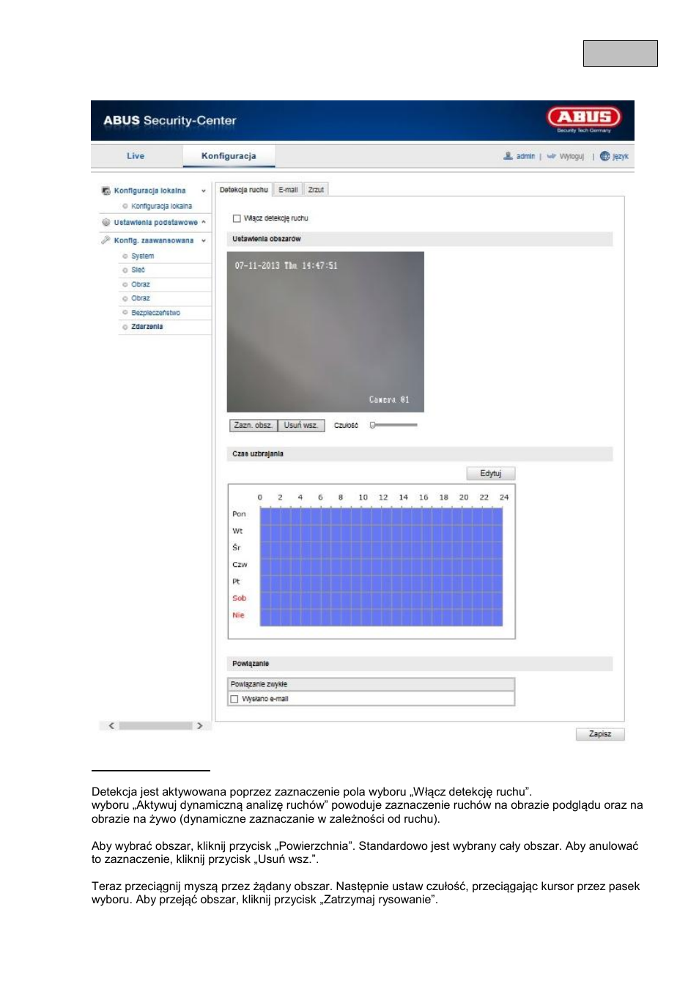Click the Wyloguj logout link

pos(572,156)
